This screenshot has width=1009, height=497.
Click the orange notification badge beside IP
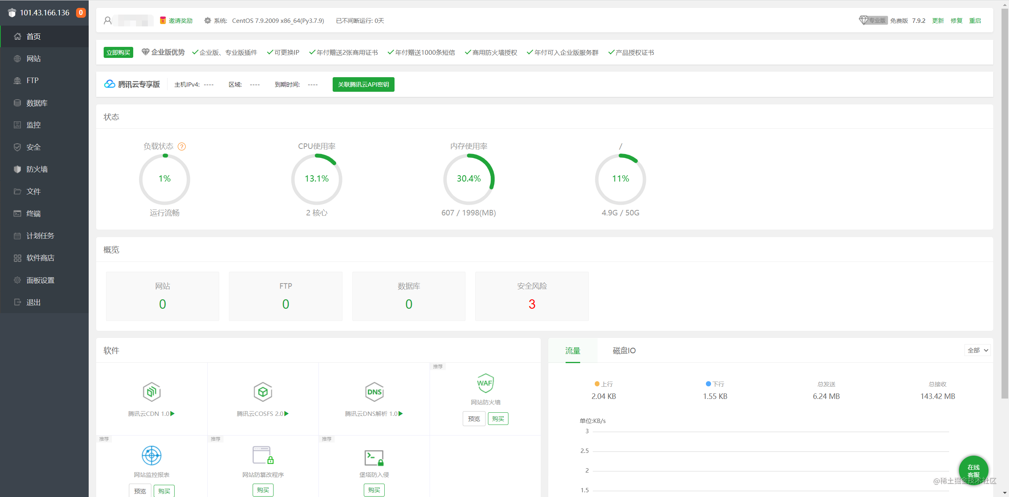coord(81,13)
